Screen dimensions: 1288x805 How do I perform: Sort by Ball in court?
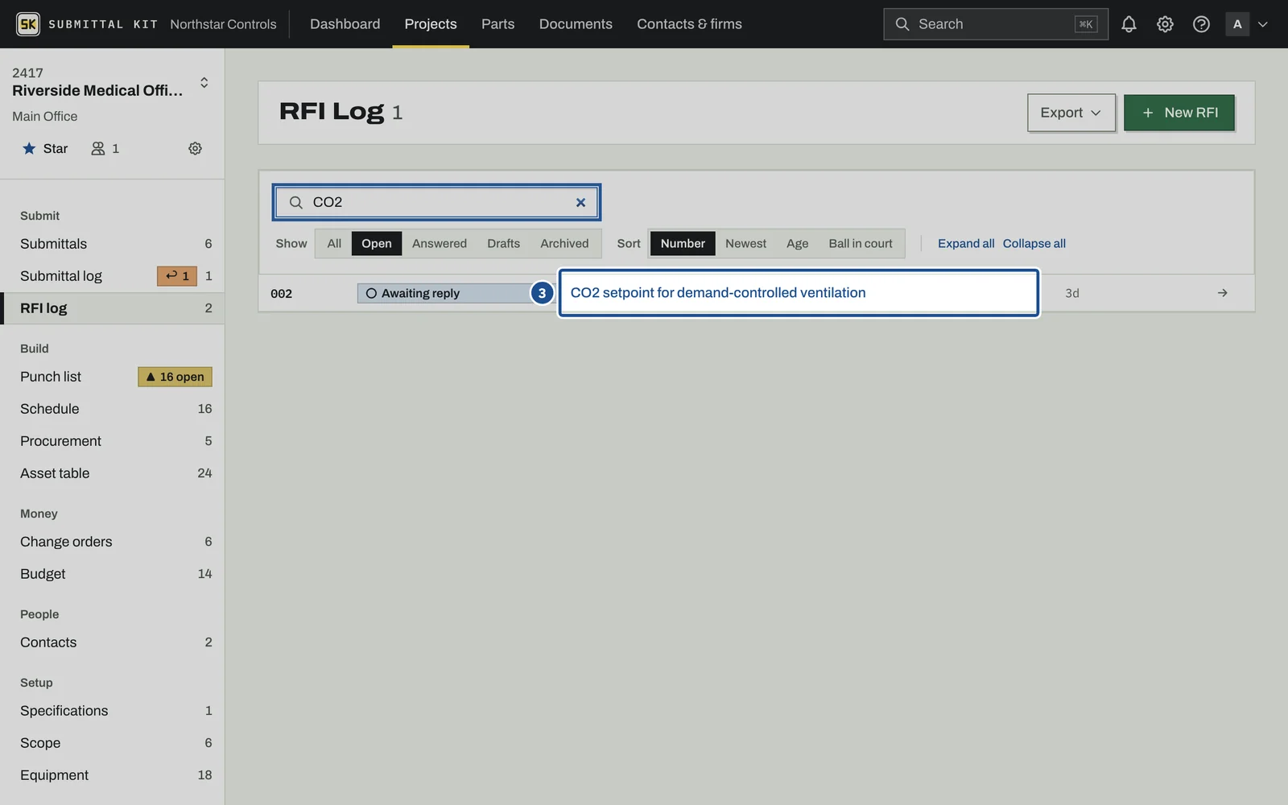(x=861, y=243)
